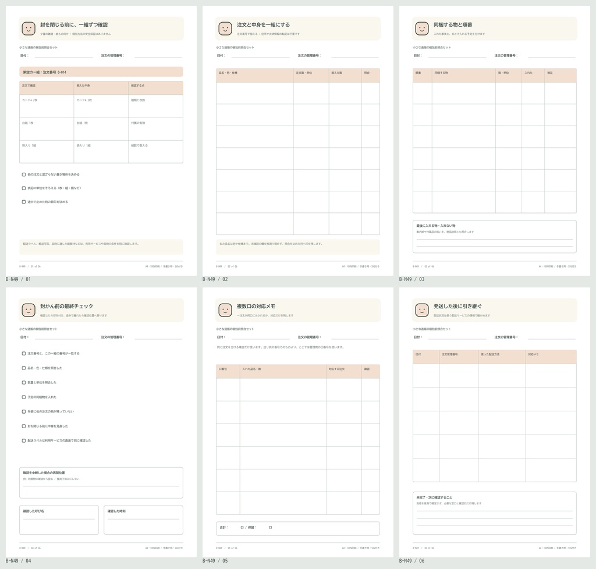
Task: Click the 注文で確認 column header
Action: click(47, 88)
